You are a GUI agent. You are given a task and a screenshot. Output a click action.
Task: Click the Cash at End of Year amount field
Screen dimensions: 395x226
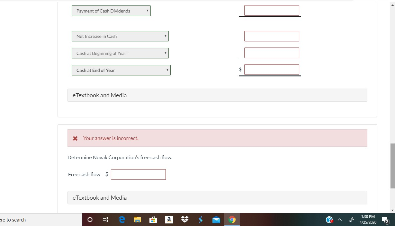272,70
